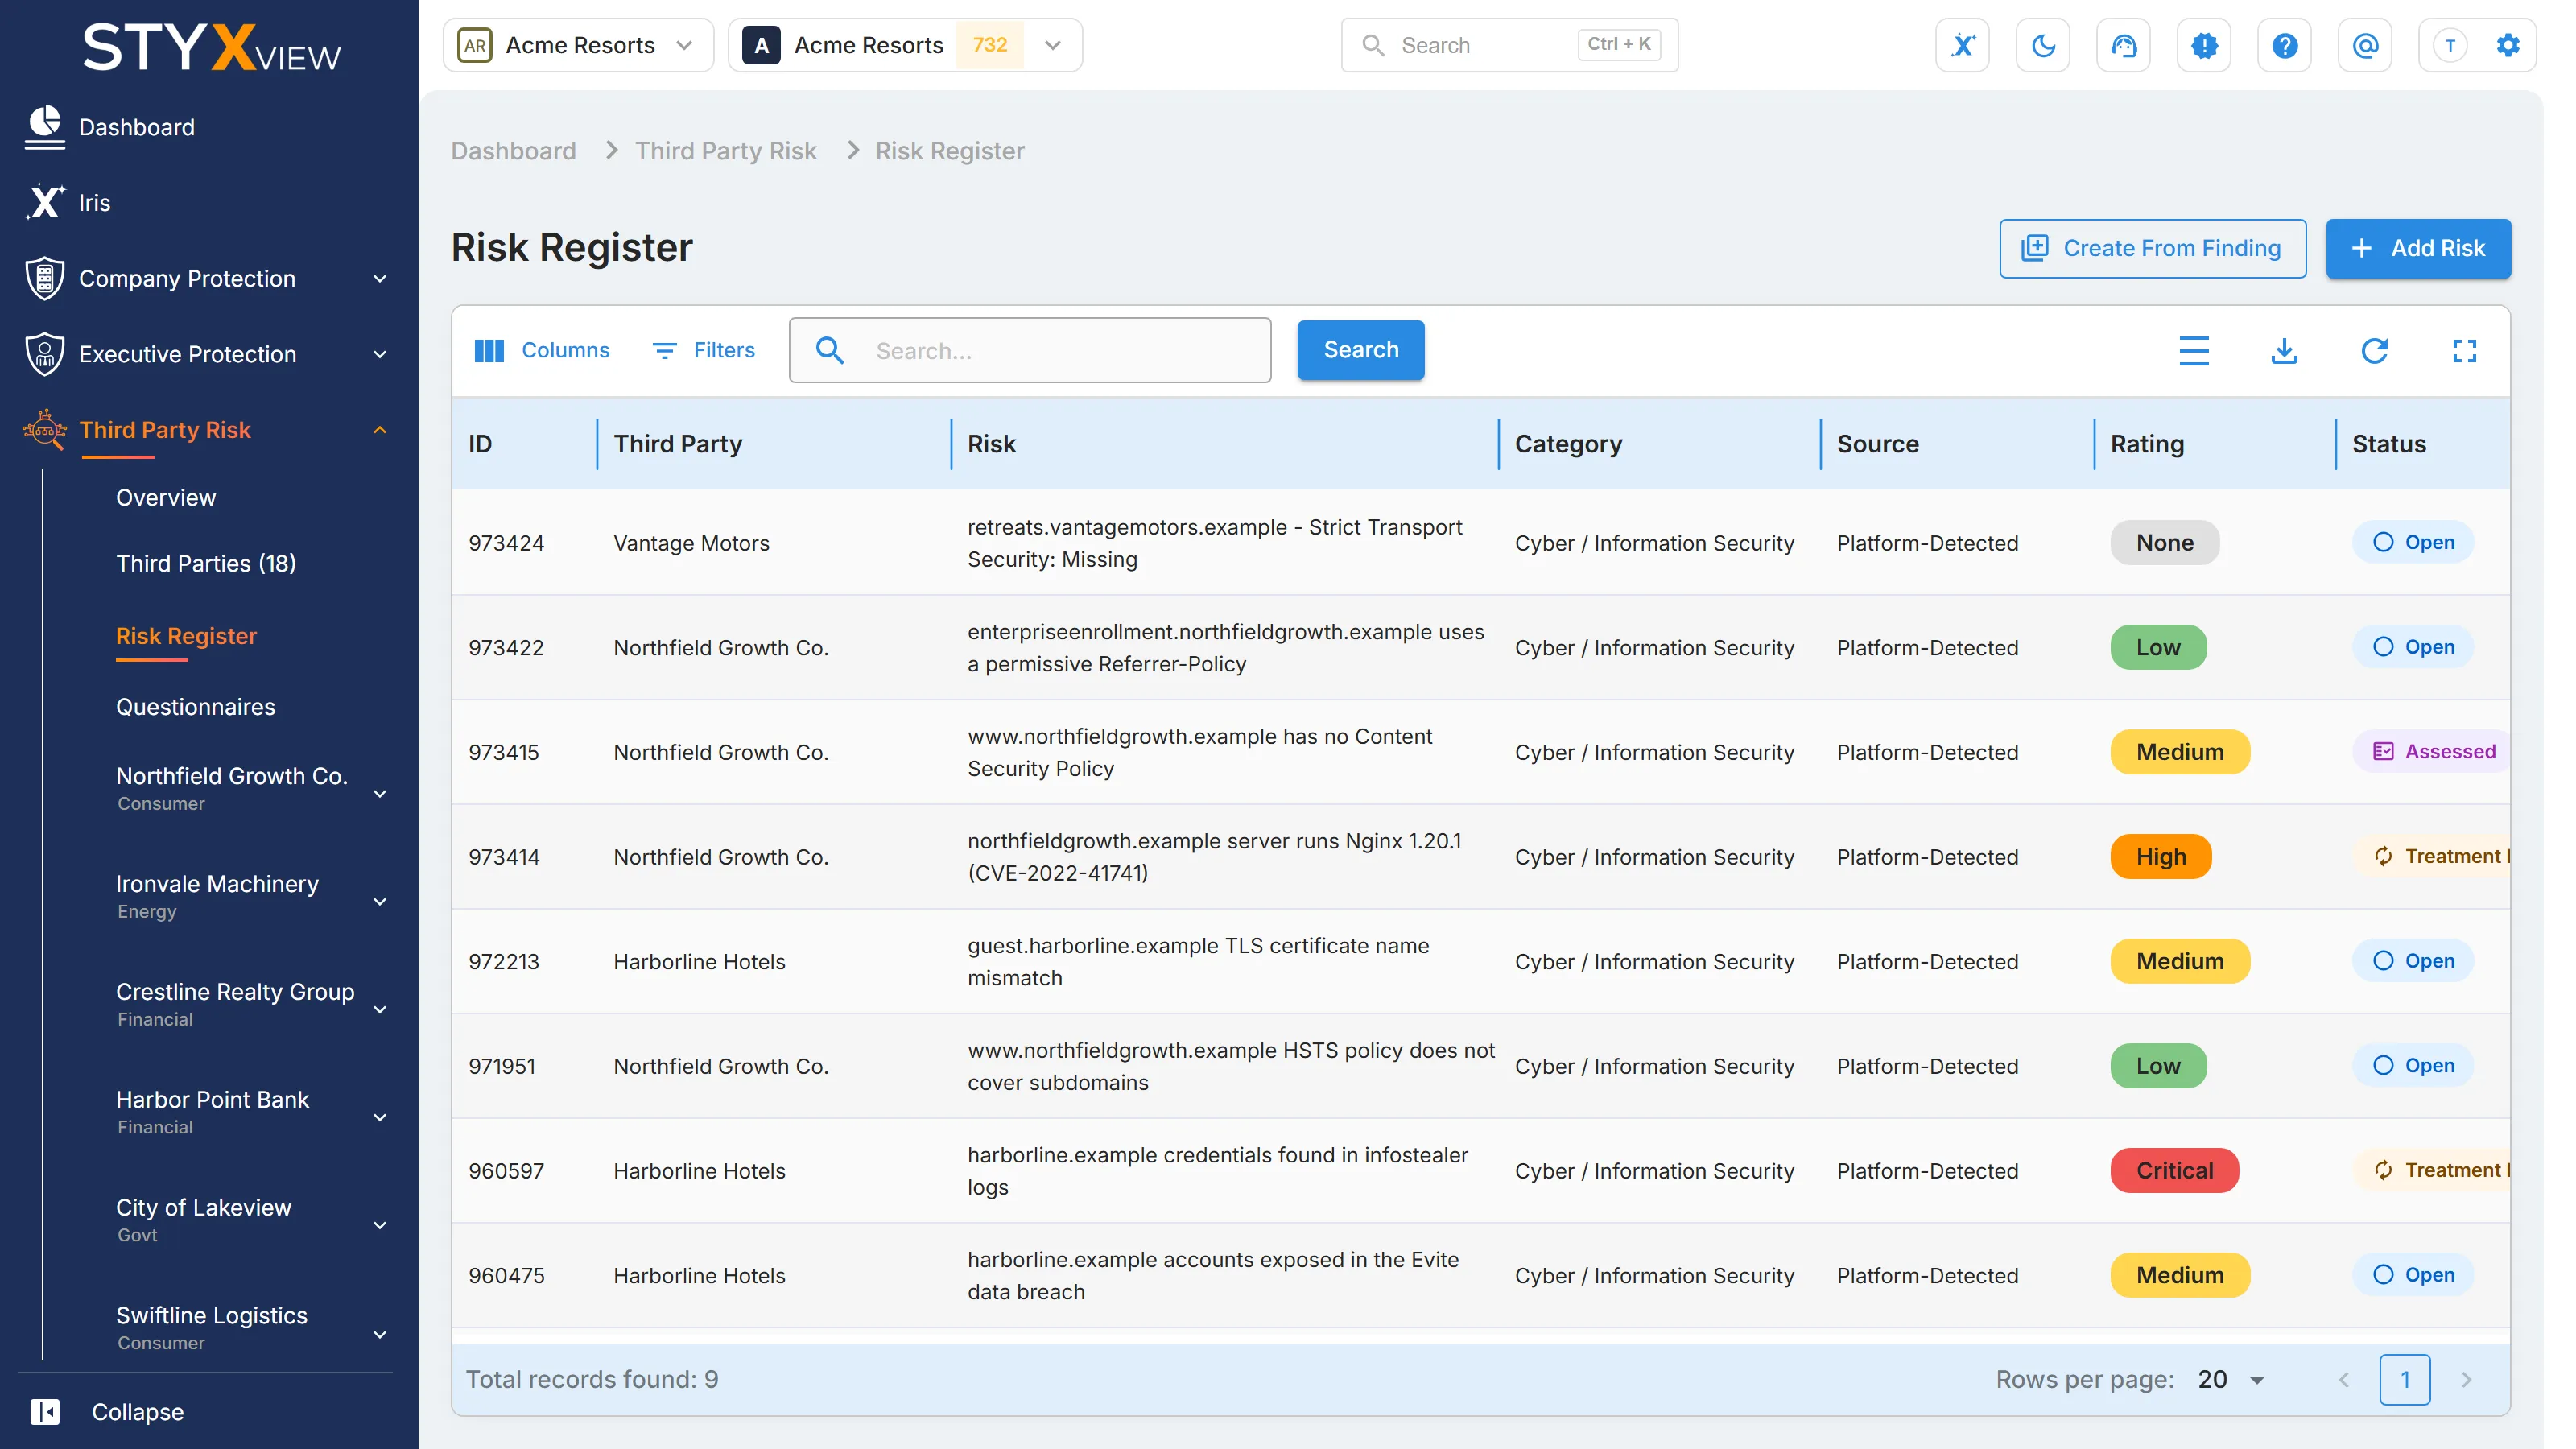The height and width of the screenshot is (1449, 2576).
Task: Expand Ironvale Machinery sidebar item
Action: (380, 901)
